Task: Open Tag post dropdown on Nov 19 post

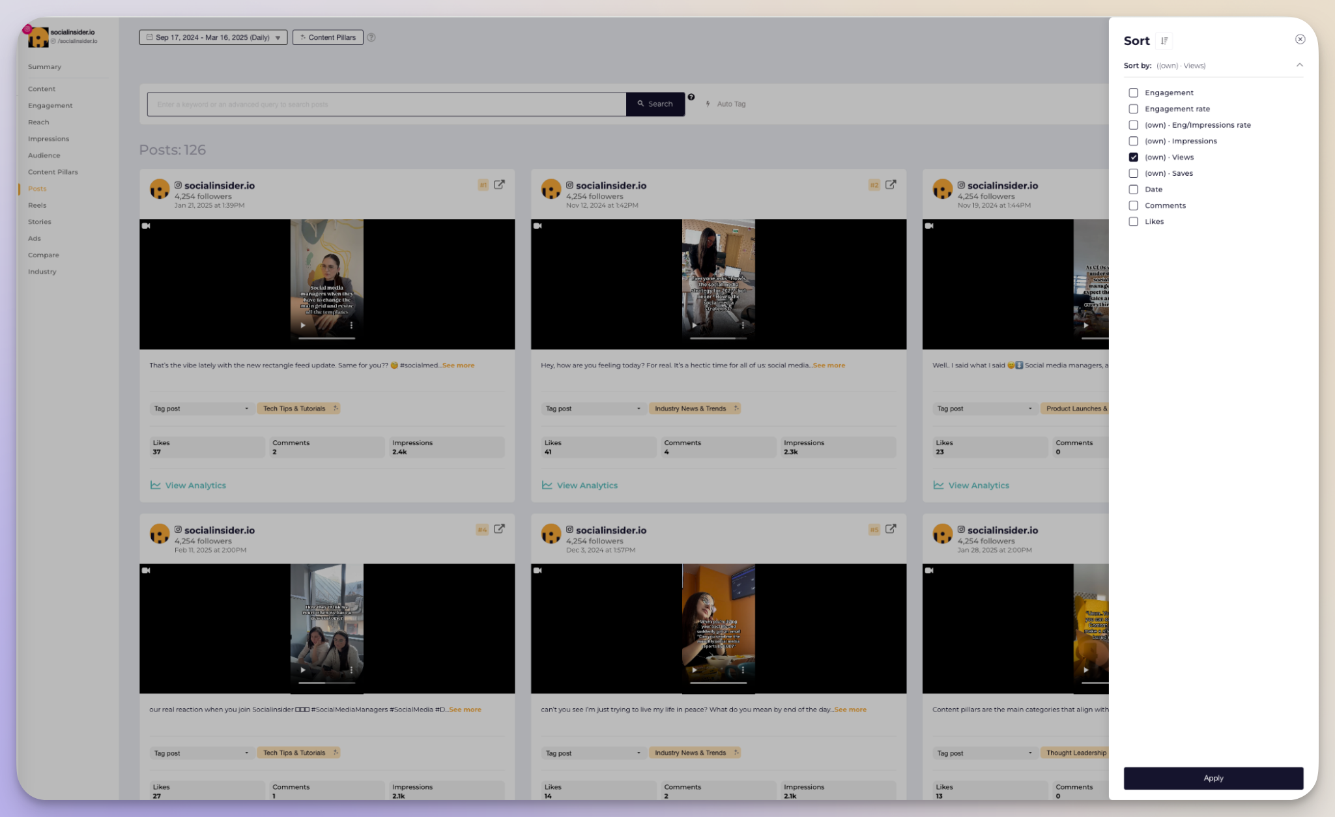Action: [984, 408]
